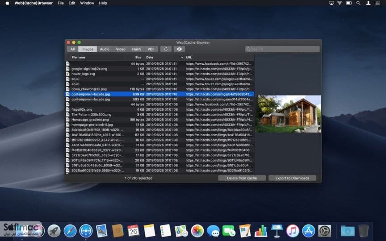
Task: Open the File menu
Action: (61, 3)
